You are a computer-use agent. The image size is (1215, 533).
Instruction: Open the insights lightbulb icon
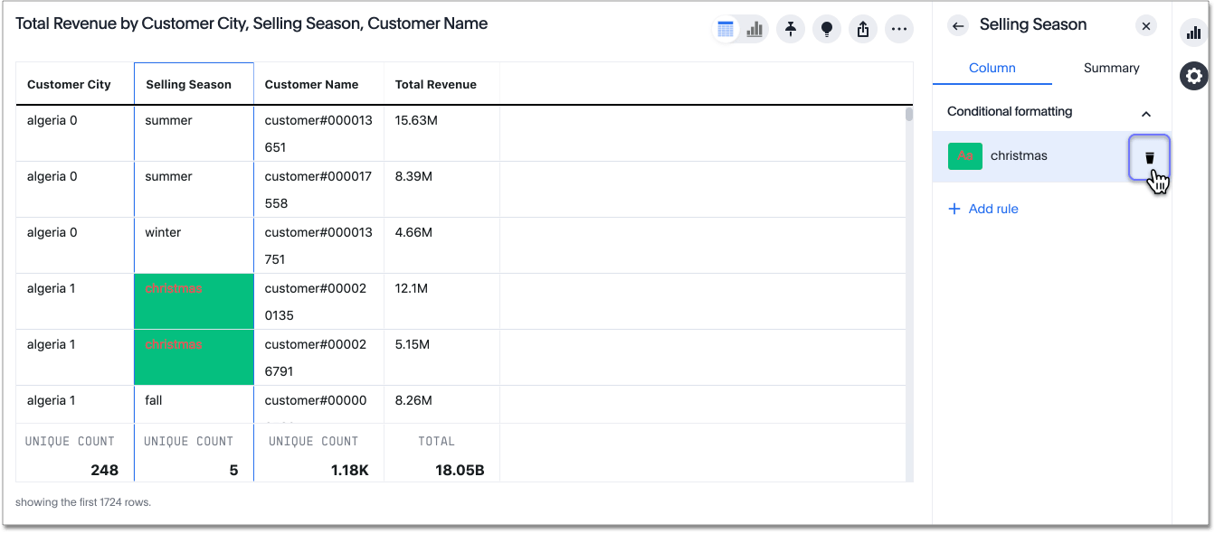click(826, 28)
